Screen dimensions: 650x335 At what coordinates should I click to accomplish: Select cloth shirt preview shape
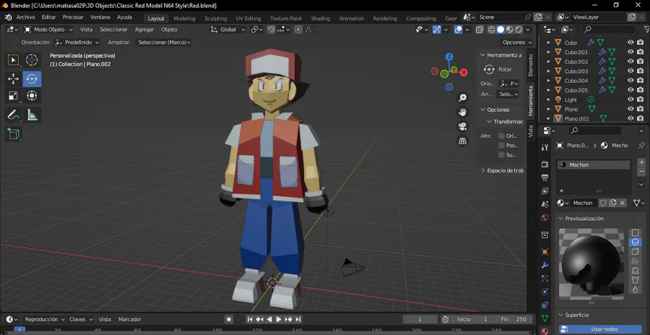coord(635,280)
